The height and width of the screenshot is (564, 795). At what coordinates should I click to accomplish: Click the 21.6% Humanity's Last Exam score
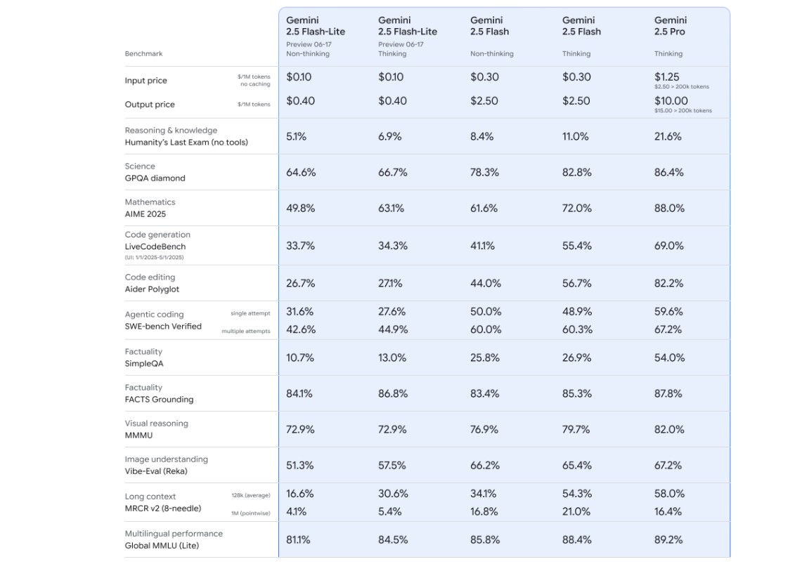[x=668, y=137]
